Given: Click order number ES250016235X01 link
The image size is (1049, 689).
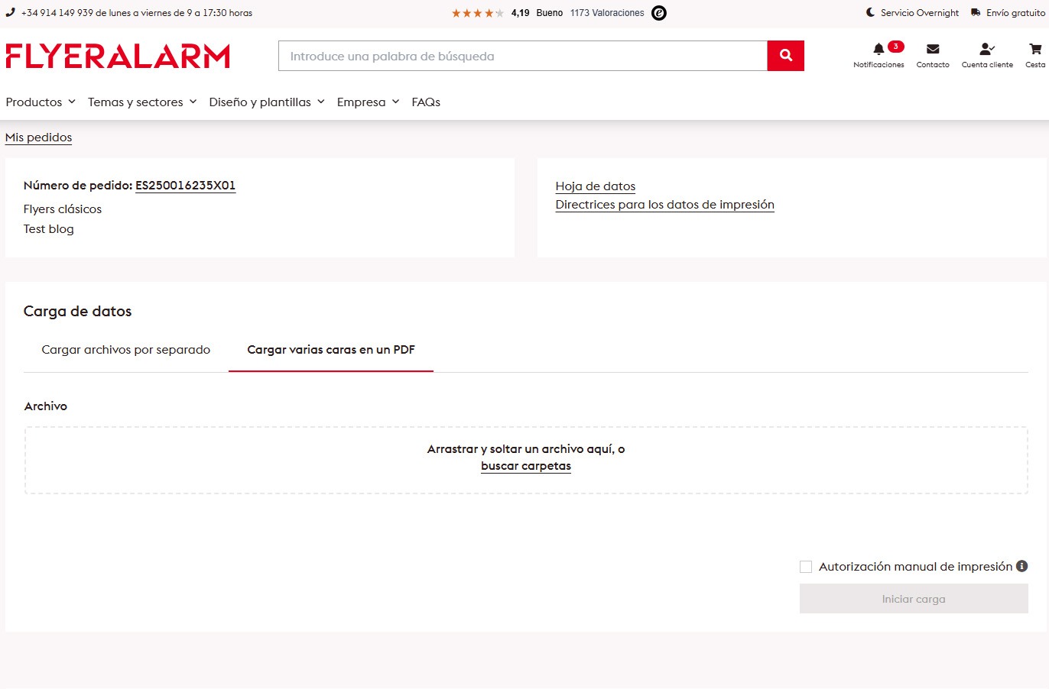Looking at the screenshot, I should (185, 186).
